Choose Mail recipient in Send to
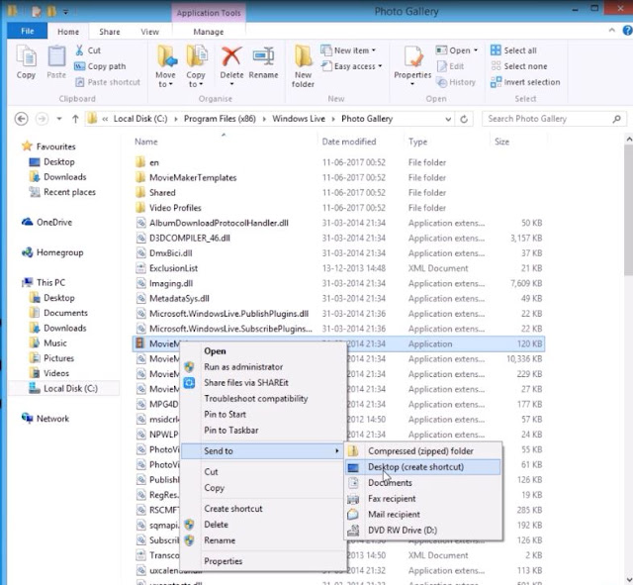Screen dimensions: 633x585 tap(423, 515)
